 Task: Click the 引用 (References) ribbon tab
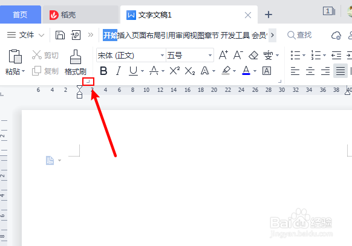tap(168, 35)
